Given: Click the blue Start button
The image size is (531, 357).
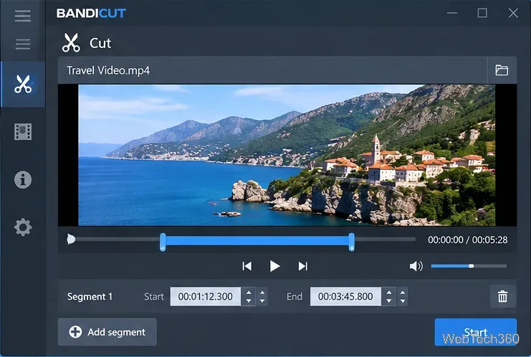Looking at the screenshot, I should tap(475, 332).
